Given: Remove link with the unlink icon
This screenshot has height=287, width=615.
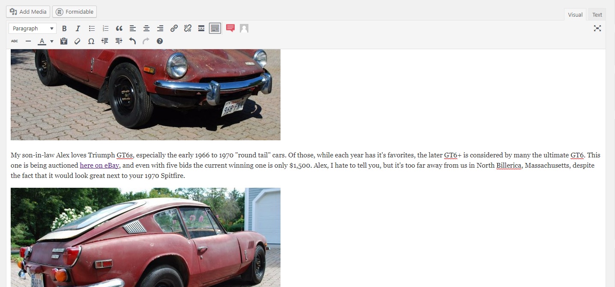Looking at the screenshot, I should coord(188,29).
